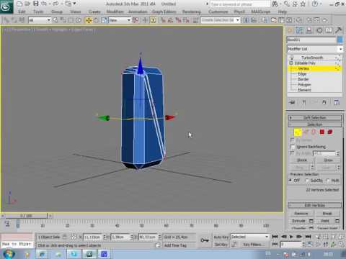Click the object color swatch beside name field
346x259 pixels.
coord(340,40)
